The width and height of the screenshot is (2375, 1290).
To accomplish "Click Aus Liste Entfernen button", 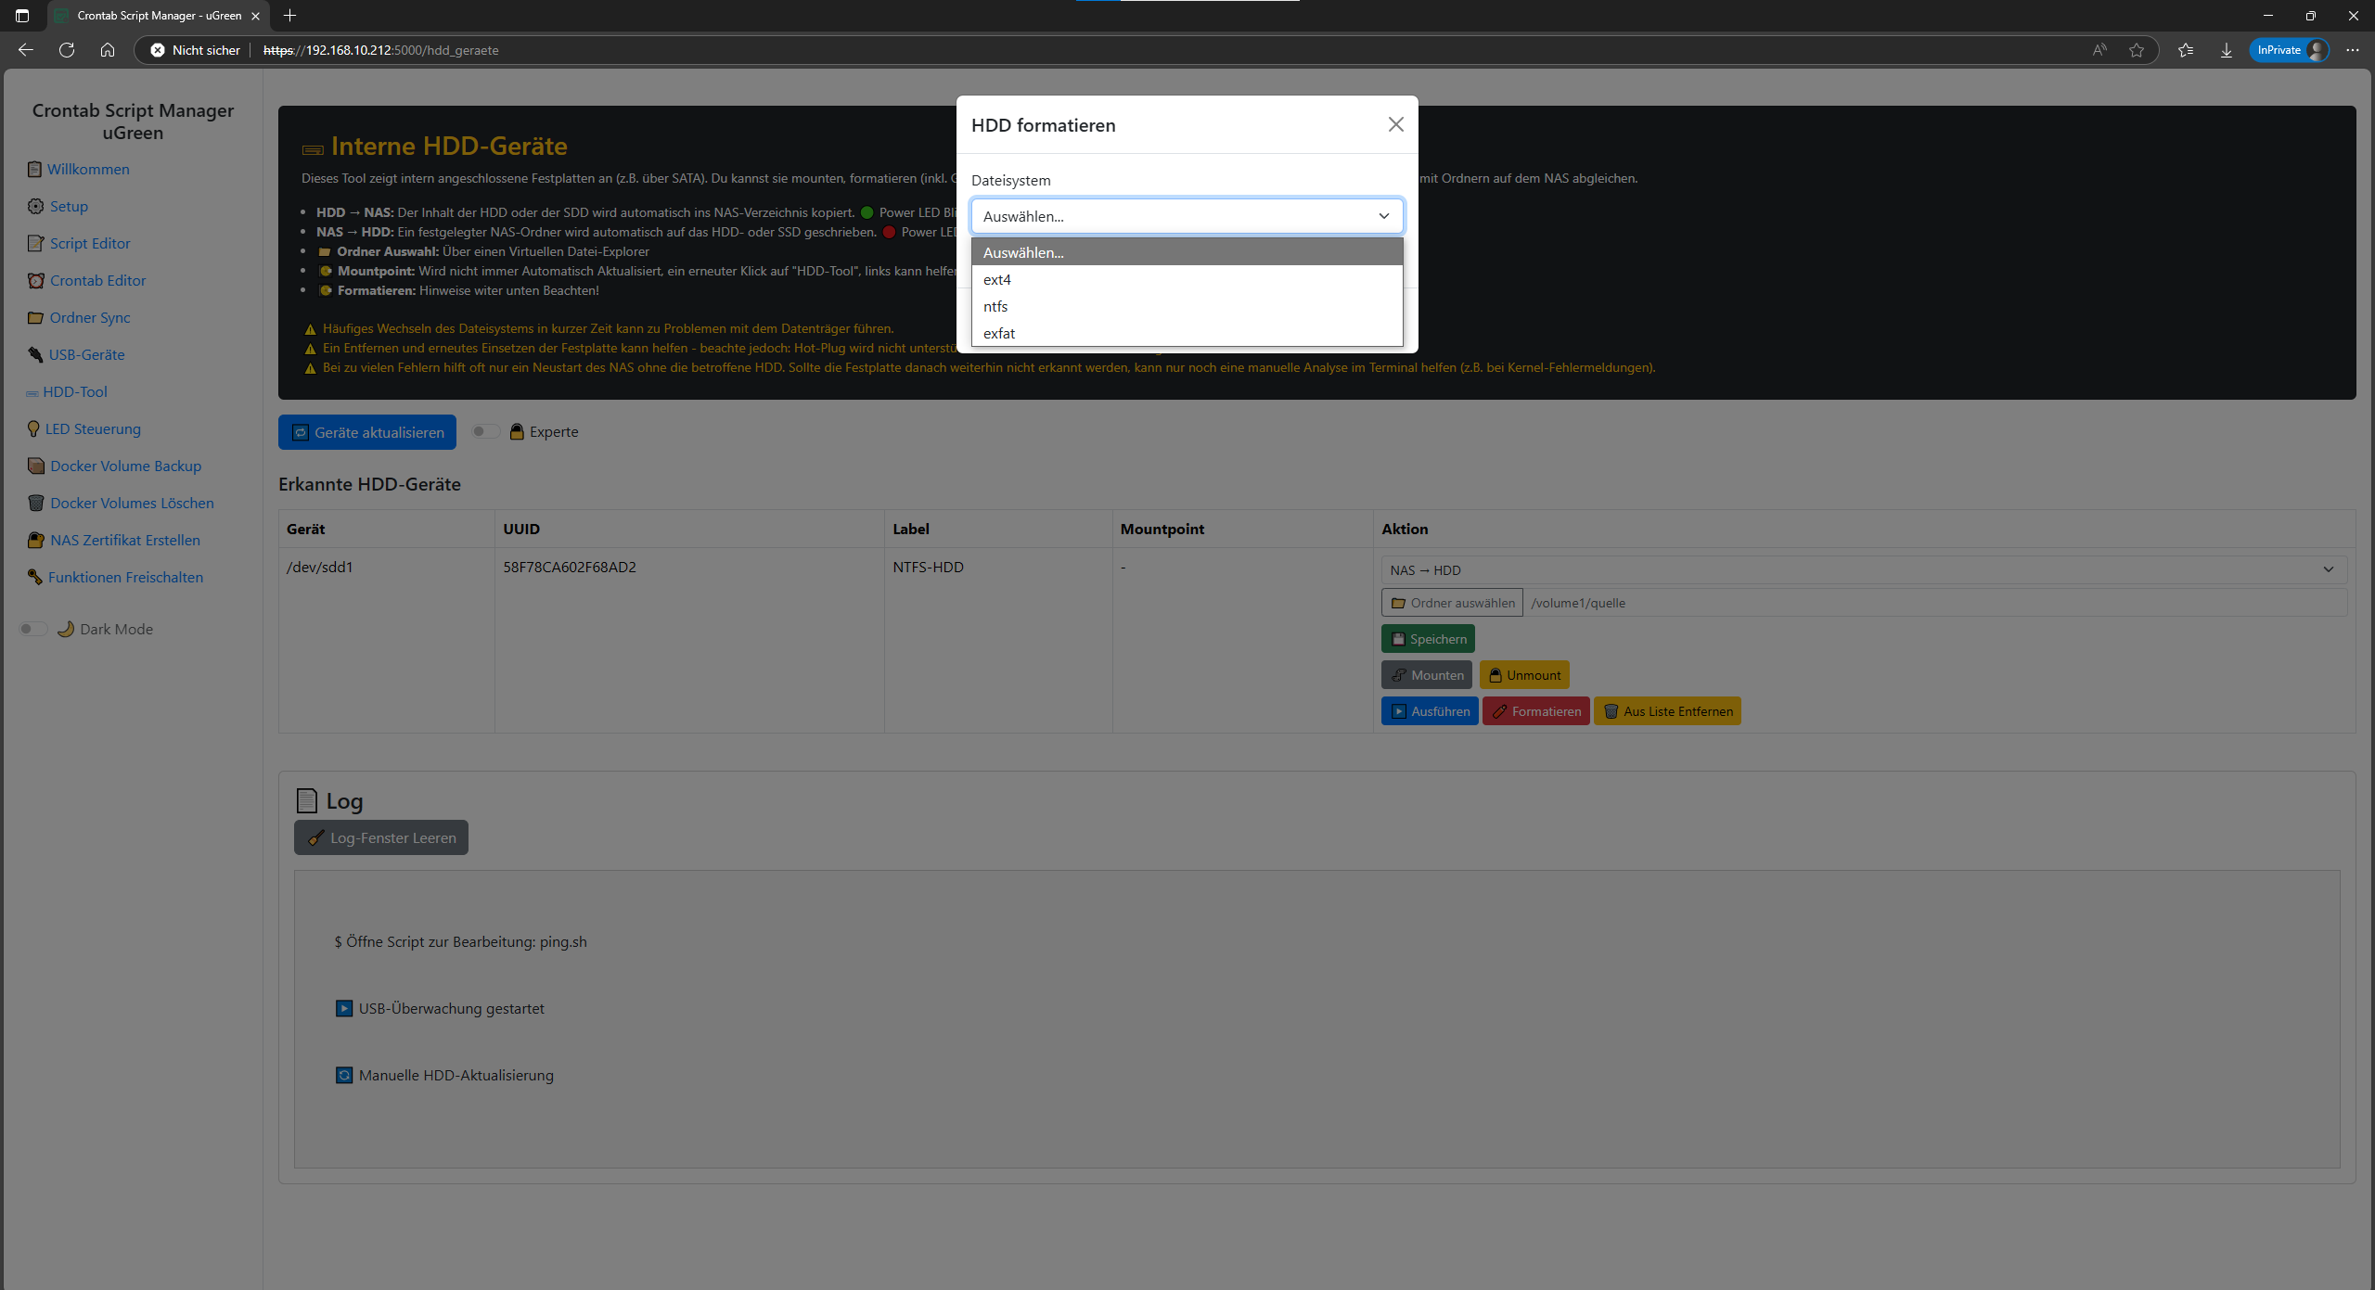I will pos(1667,711).
